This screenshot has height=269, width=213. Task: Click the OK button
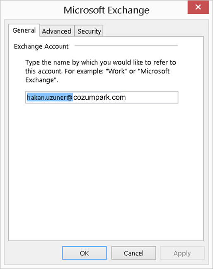85,253
